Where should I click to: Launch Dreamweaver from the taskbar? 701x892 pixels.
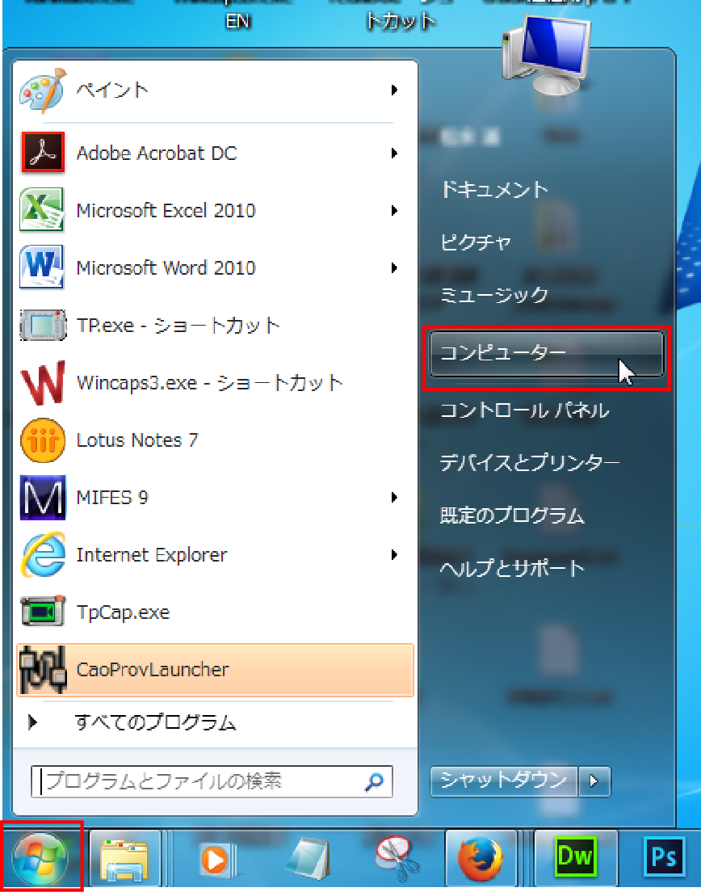pos(576,856)
